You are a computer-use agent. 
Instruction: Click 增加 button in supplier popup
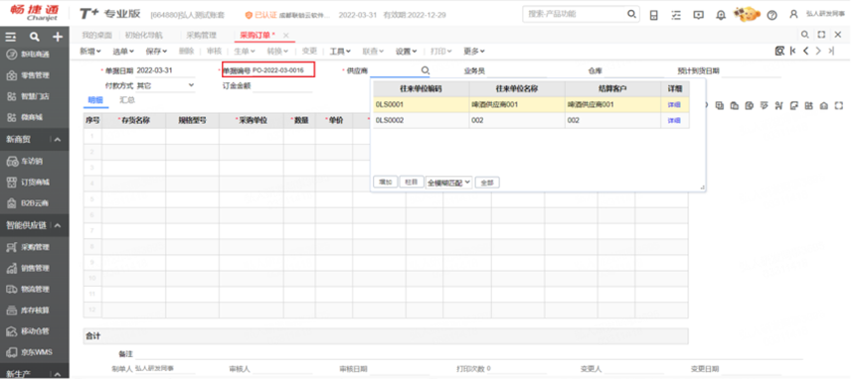point(386,183)
